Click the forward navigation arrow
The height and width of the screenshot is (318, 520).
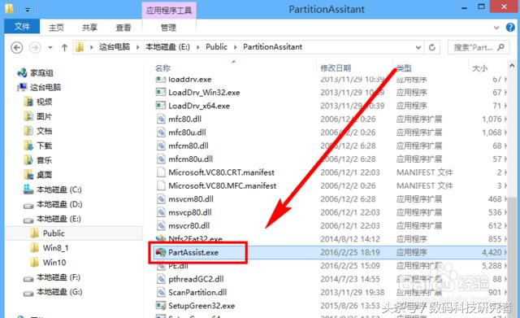click(35, 47)
